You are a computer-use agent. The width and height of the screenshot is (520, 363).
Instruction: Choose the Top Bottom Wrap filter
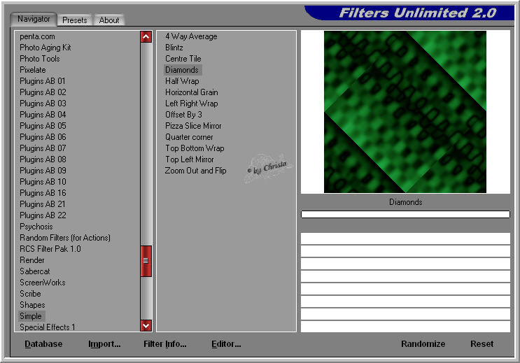pyautogui.click(x=195, y=148)
